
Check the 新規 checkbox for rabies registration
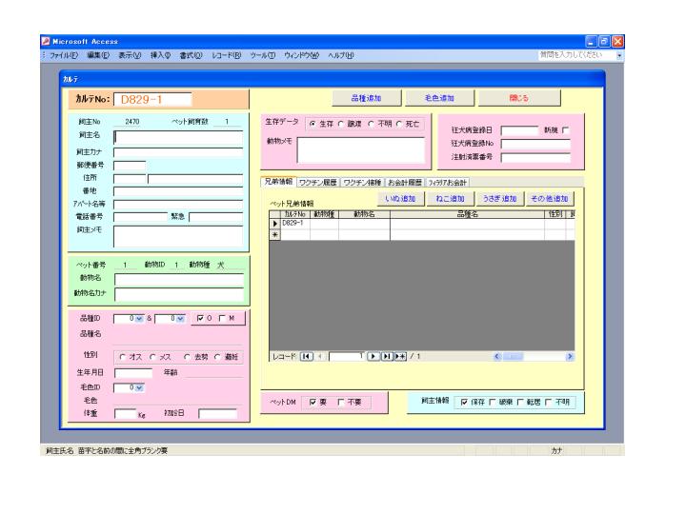[x=565, y=130]
